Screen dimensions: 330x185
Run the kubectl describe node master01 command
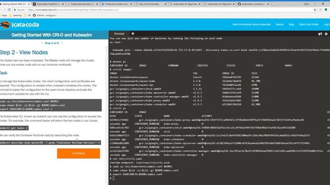[51, 143]
